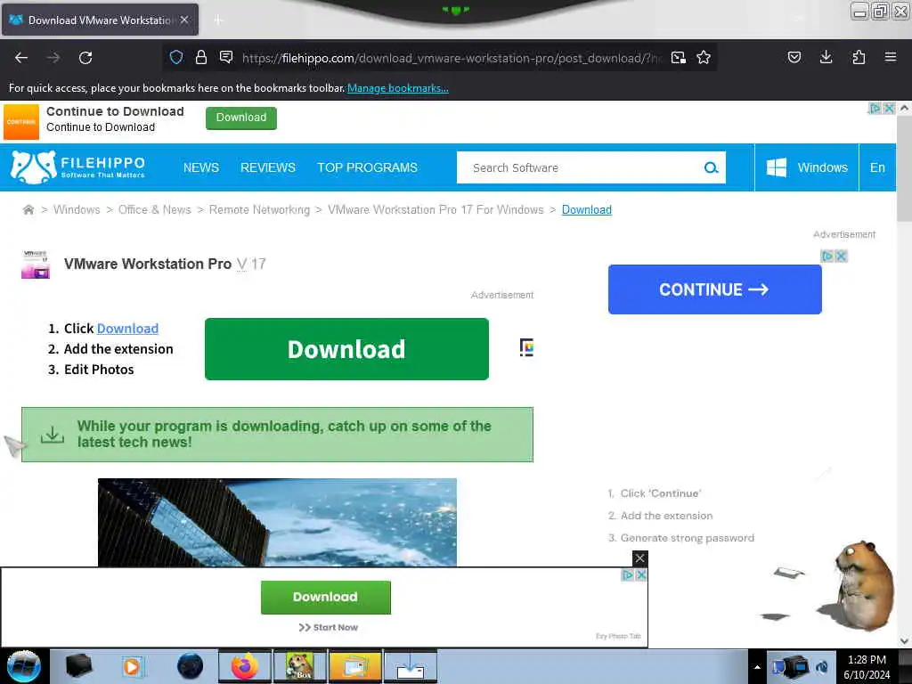Save page to Pocket

[x=794, y=57]
